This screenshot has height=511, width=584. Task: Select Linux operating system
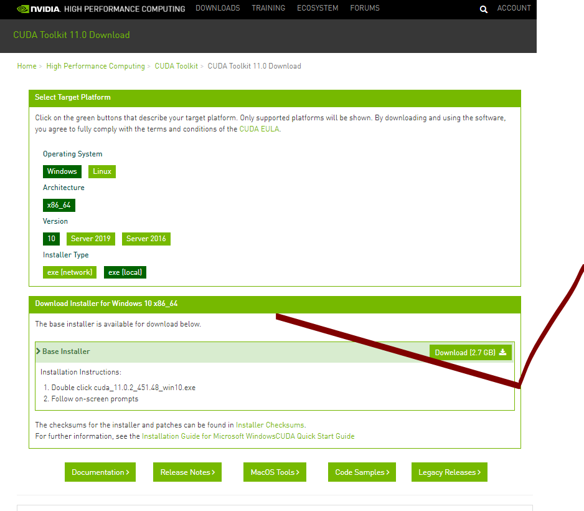coord(102,171)
